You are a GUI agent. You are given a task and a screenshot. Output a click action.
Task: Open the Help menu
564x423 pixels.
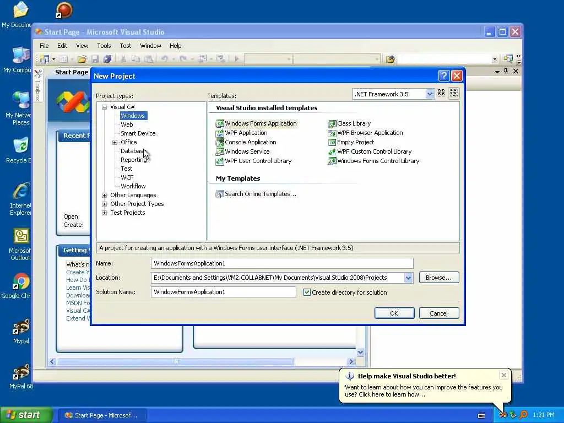click(175, 46)
